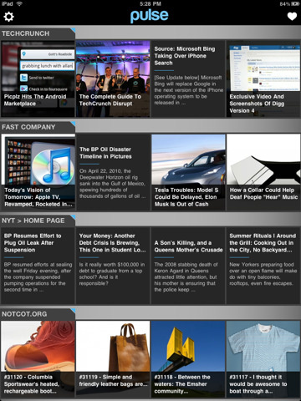Open the Picplz Android Marketplace story
This screenshot has height=401, width=301.
click(38, 79)
